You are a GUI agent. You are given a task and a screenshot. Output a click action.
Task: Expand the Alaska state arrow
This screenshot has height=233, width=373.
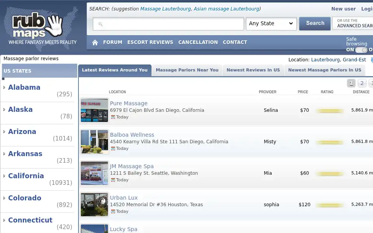point(4,110)
